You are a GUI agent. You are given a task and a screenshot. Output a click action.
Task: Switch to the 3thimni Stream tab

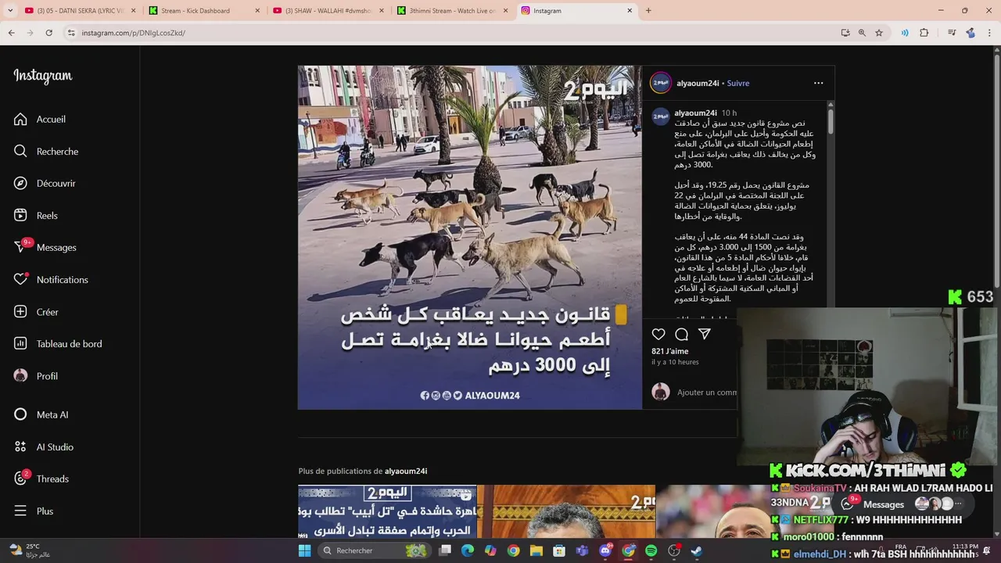click(x=451, y=11)
